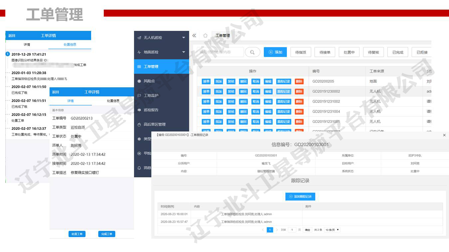Go to home via house icon

(205, 36)
